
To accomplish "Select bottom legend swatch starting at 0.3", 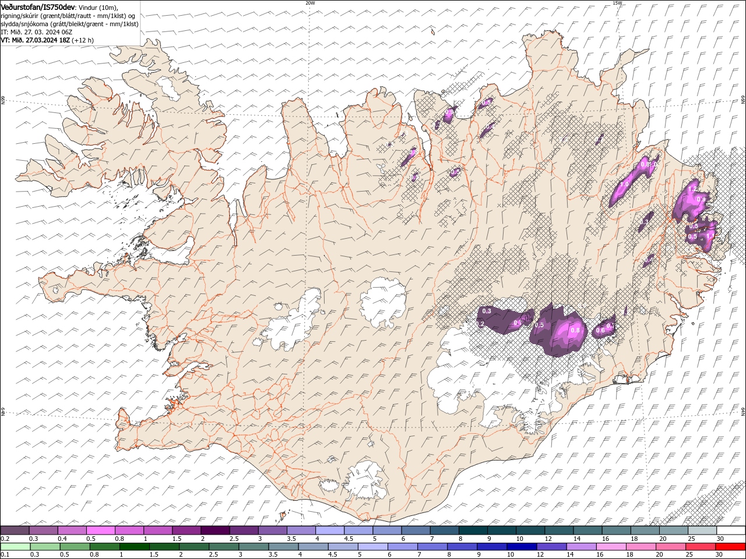I will tap(45, 546).
